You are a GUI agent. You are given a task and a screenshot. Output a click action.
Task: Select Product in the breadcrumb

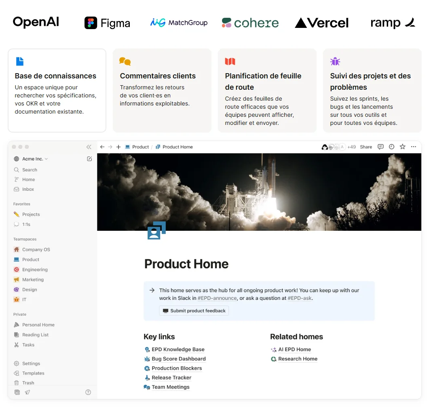click(x=140, y=147)
